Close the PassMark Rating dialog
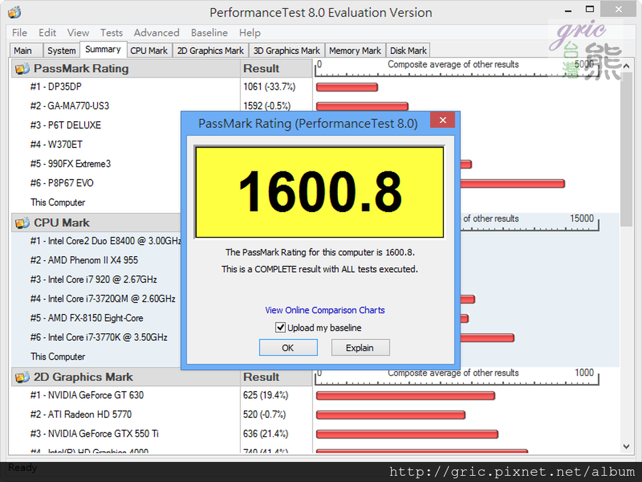Image resolution: width=642 pixels, height=482 pixels. tap(443, 120)
